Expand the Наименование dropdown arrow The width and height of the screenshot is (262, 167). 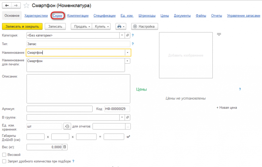[127, 53]
